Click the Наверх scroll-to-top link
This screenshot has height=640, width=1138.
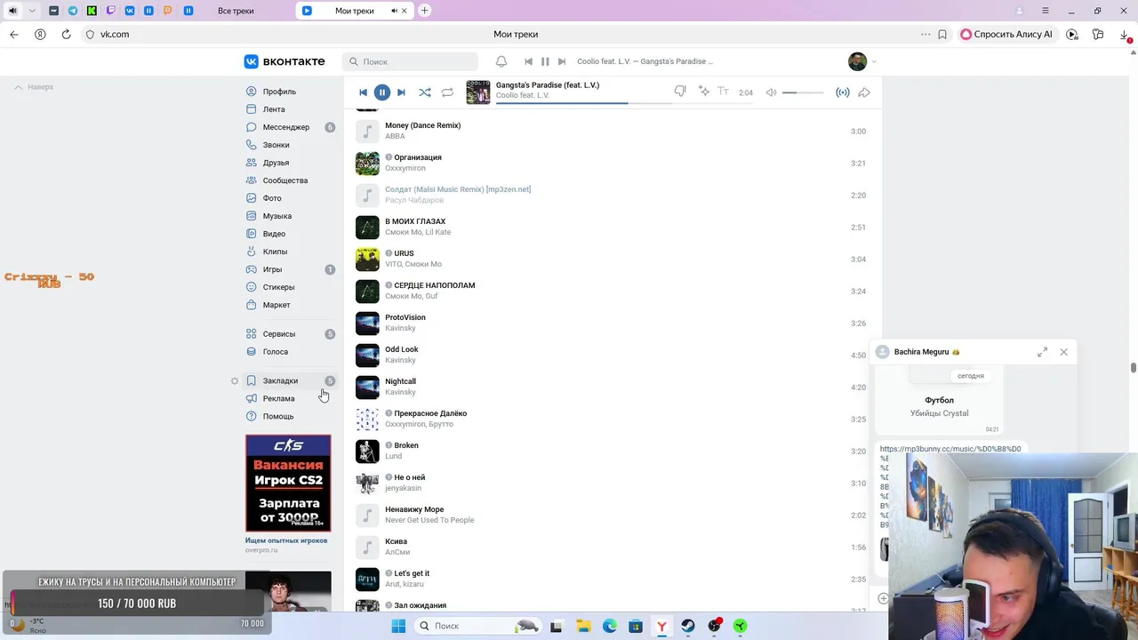coord(34,87)
